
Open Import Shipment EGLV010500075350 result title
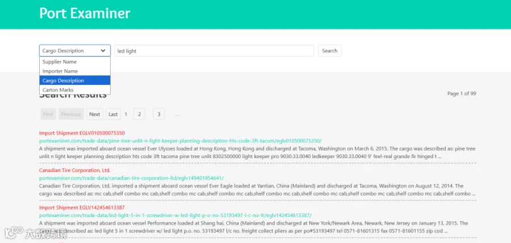[82, 133]
